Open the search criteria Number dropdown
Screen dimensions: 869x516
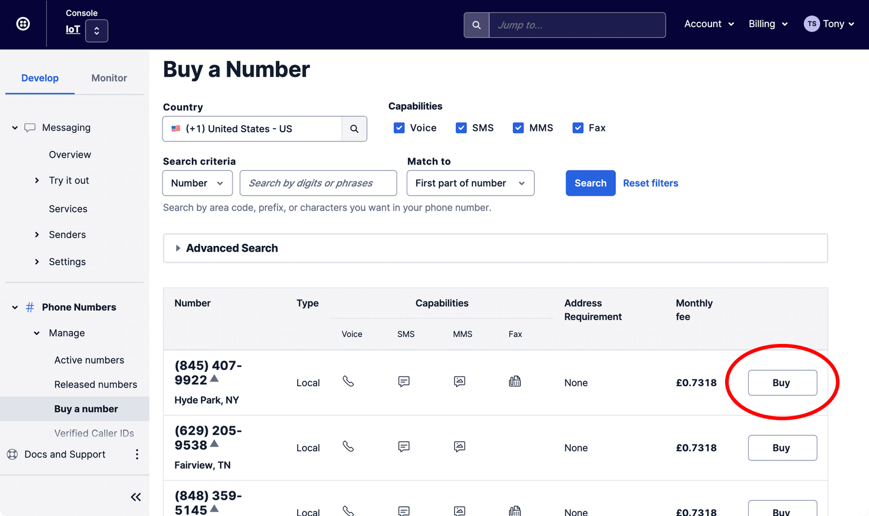pyautogui.click(x=197, y=183)
